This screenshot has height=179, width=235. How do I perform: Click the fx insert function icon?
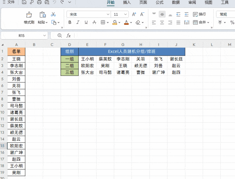(x=69, y=36)
